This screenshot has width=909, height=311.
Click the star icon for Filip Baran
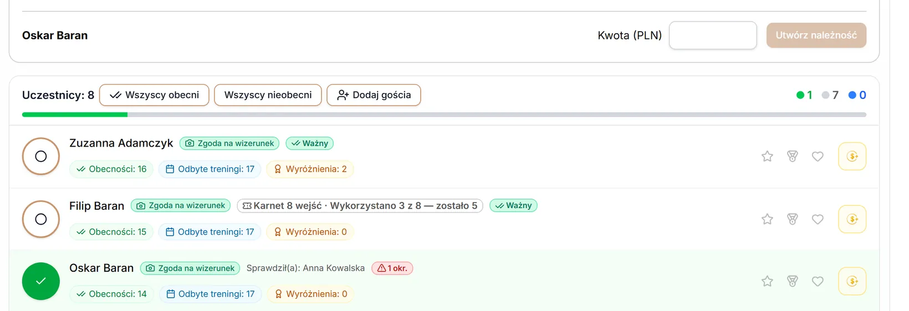(x=767, y=219)
